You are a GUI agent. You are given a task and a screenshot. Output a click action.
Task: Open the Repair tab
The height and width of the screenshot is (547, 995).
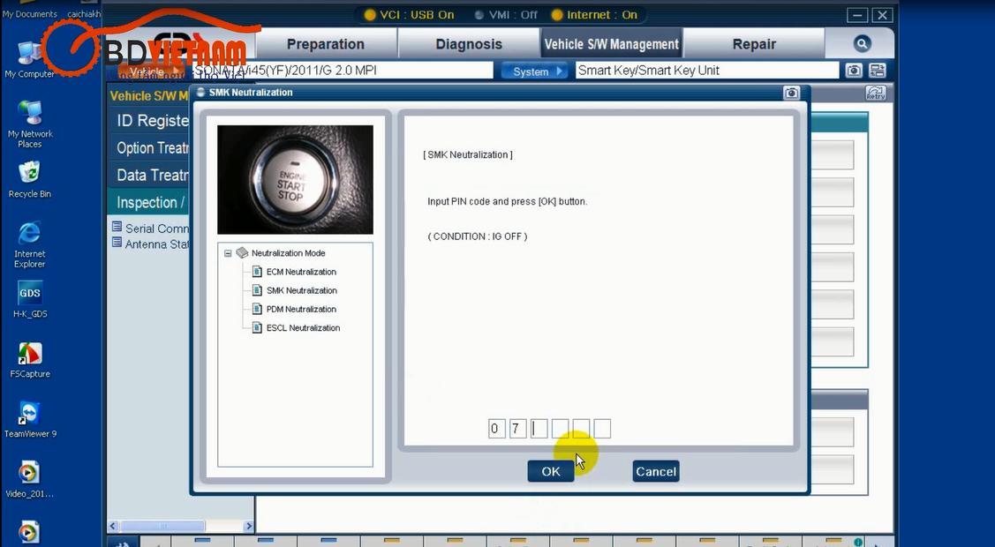pos(754,44)
